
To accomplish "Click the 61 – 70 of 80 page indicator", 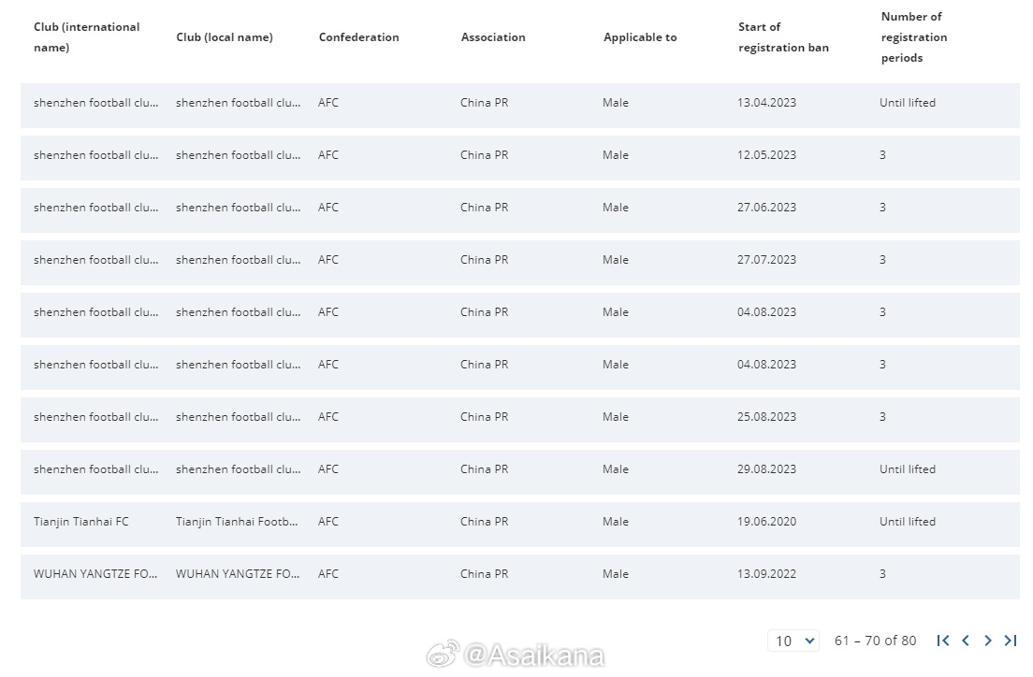I will pos(875,641).
